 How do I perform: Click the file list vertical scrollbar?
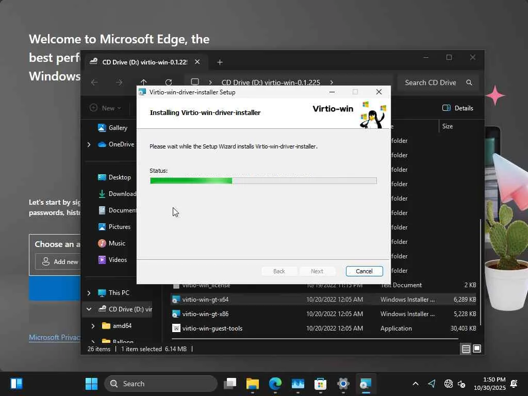[x=481, y=272]
